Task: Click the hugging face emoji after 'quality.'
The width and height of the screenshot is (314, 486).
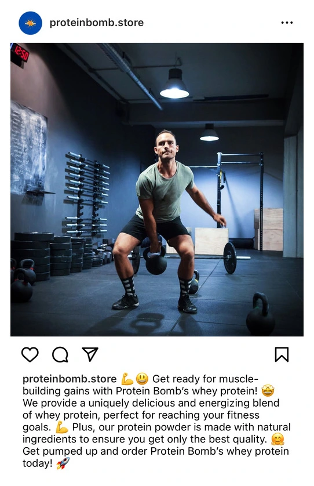Action: [278, 439]
